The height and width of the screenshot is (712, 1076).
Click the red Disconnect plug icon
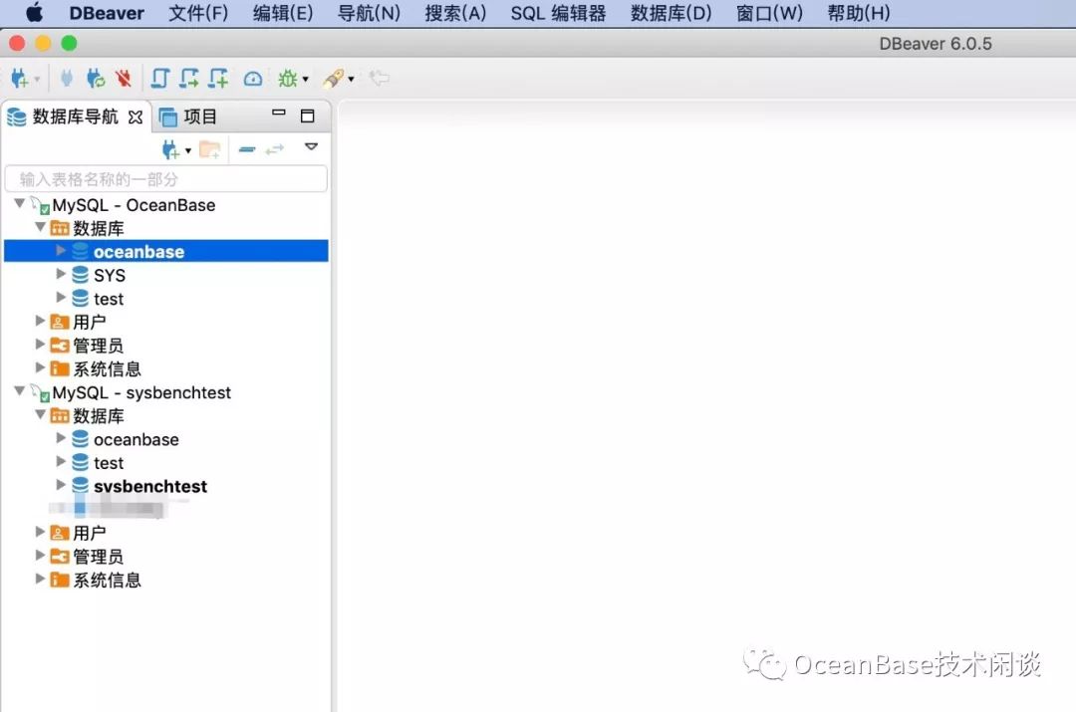point(124,79)
